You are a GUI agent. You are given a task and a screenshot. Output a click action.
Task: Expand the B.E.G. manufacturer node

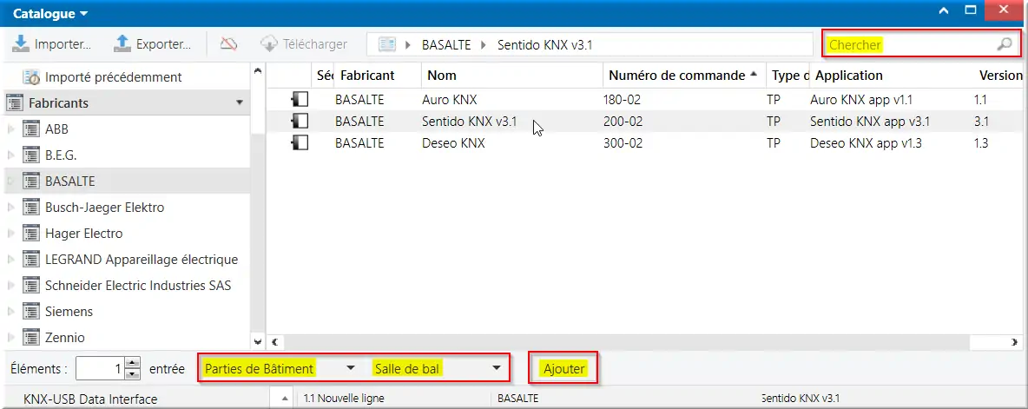coord(10,155)
